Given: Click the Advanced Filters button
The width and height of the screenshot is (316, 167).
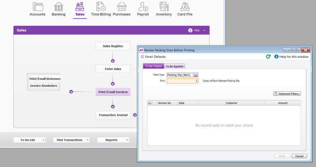Looking at the screenshot, I should (x=287, y=94).
